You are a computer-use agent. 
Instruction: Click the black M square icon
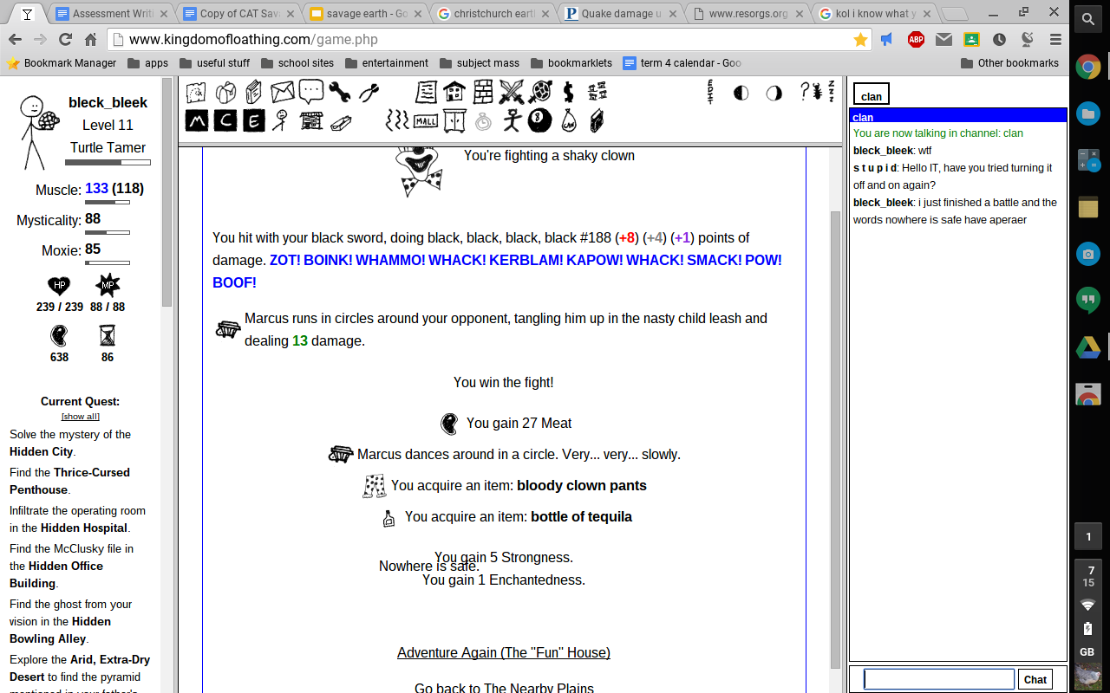tap(197, 120)
